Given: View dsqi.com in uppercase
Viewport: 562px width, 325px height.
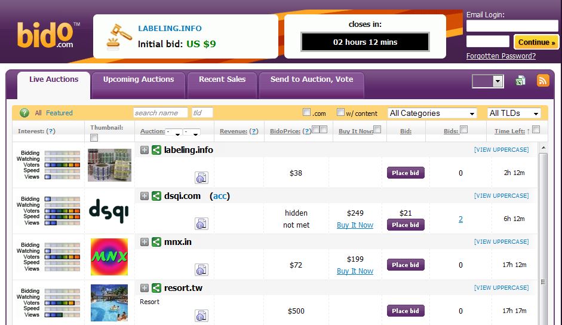Looking at the screenshot, I should pyautogui.click(x=501, y=195).
